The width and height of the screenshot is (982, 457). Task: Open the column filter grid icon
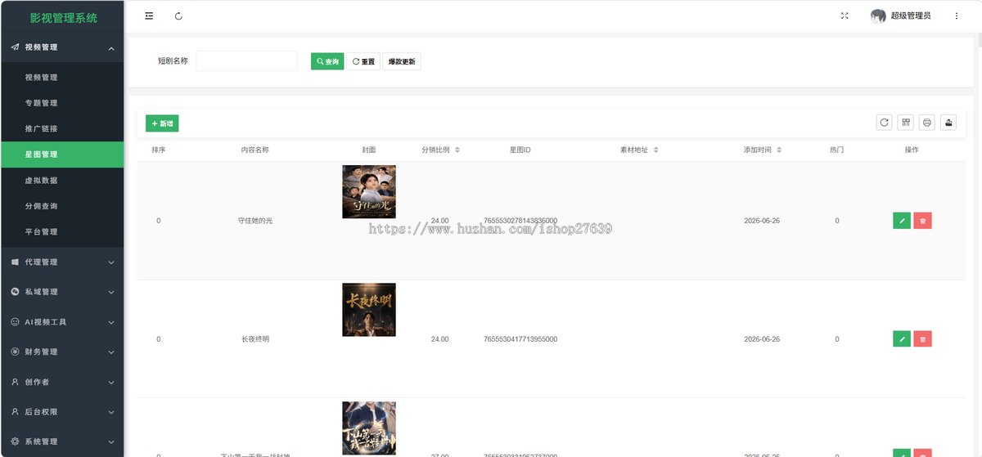pos(905,123)
